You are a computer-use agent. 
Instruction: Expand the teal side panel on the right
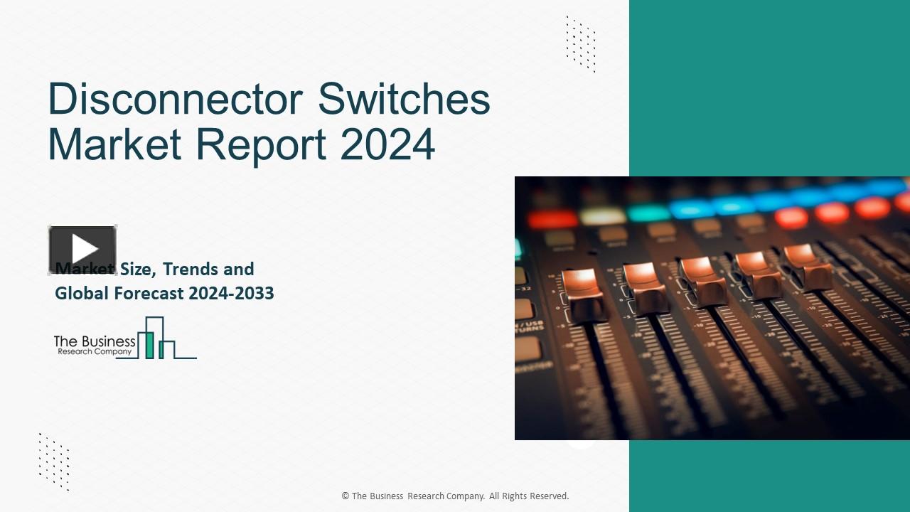click(x=768, y=85)
